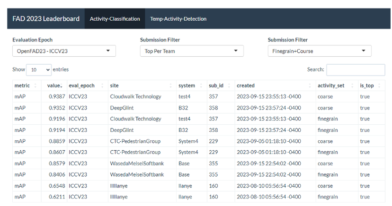
Task: Click the FAD 2023 Leaderboard title
Action: [46, 19]
